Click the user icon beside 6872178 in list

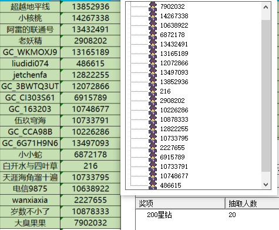pyautogui.click(x=153, y=35)
